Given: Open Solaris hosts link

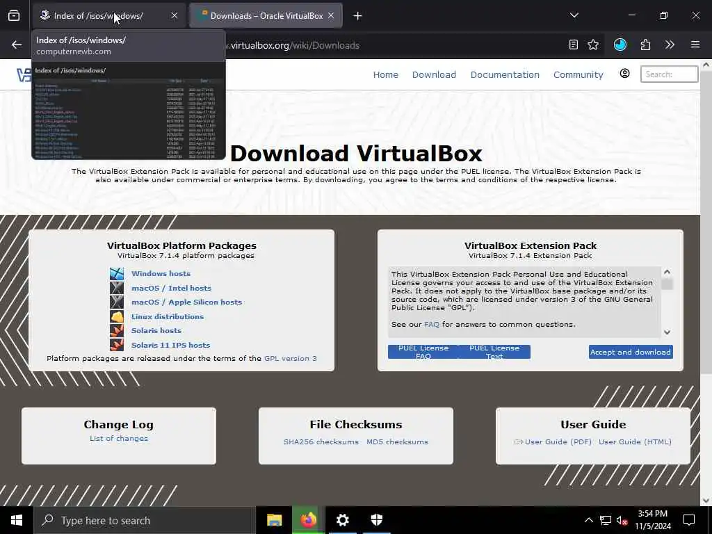Looking at the screenshot, I should 156,330.
